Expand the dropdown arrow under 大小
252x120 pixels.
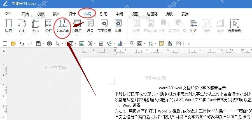pyautogui.click(x=35, y=35)
